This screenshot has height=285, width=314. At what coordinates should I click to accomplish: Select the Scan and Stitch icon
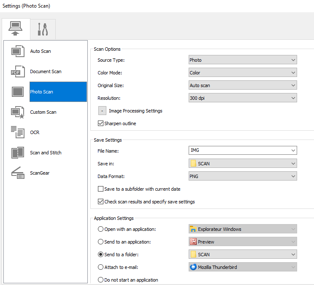point(18,153)
